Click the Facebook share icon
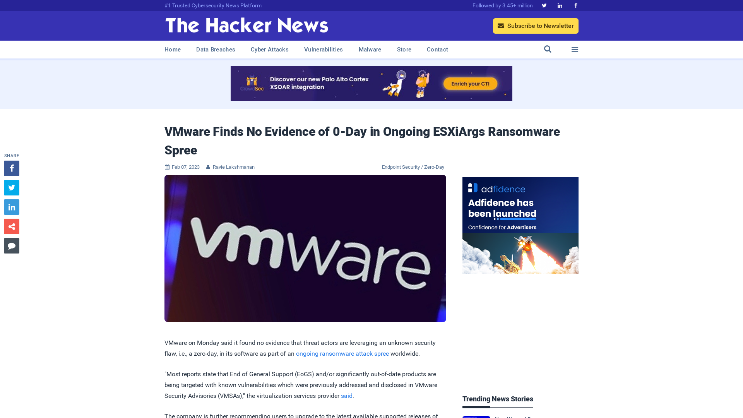The width and height of the screenshot is (743, 418). [11, 168]
